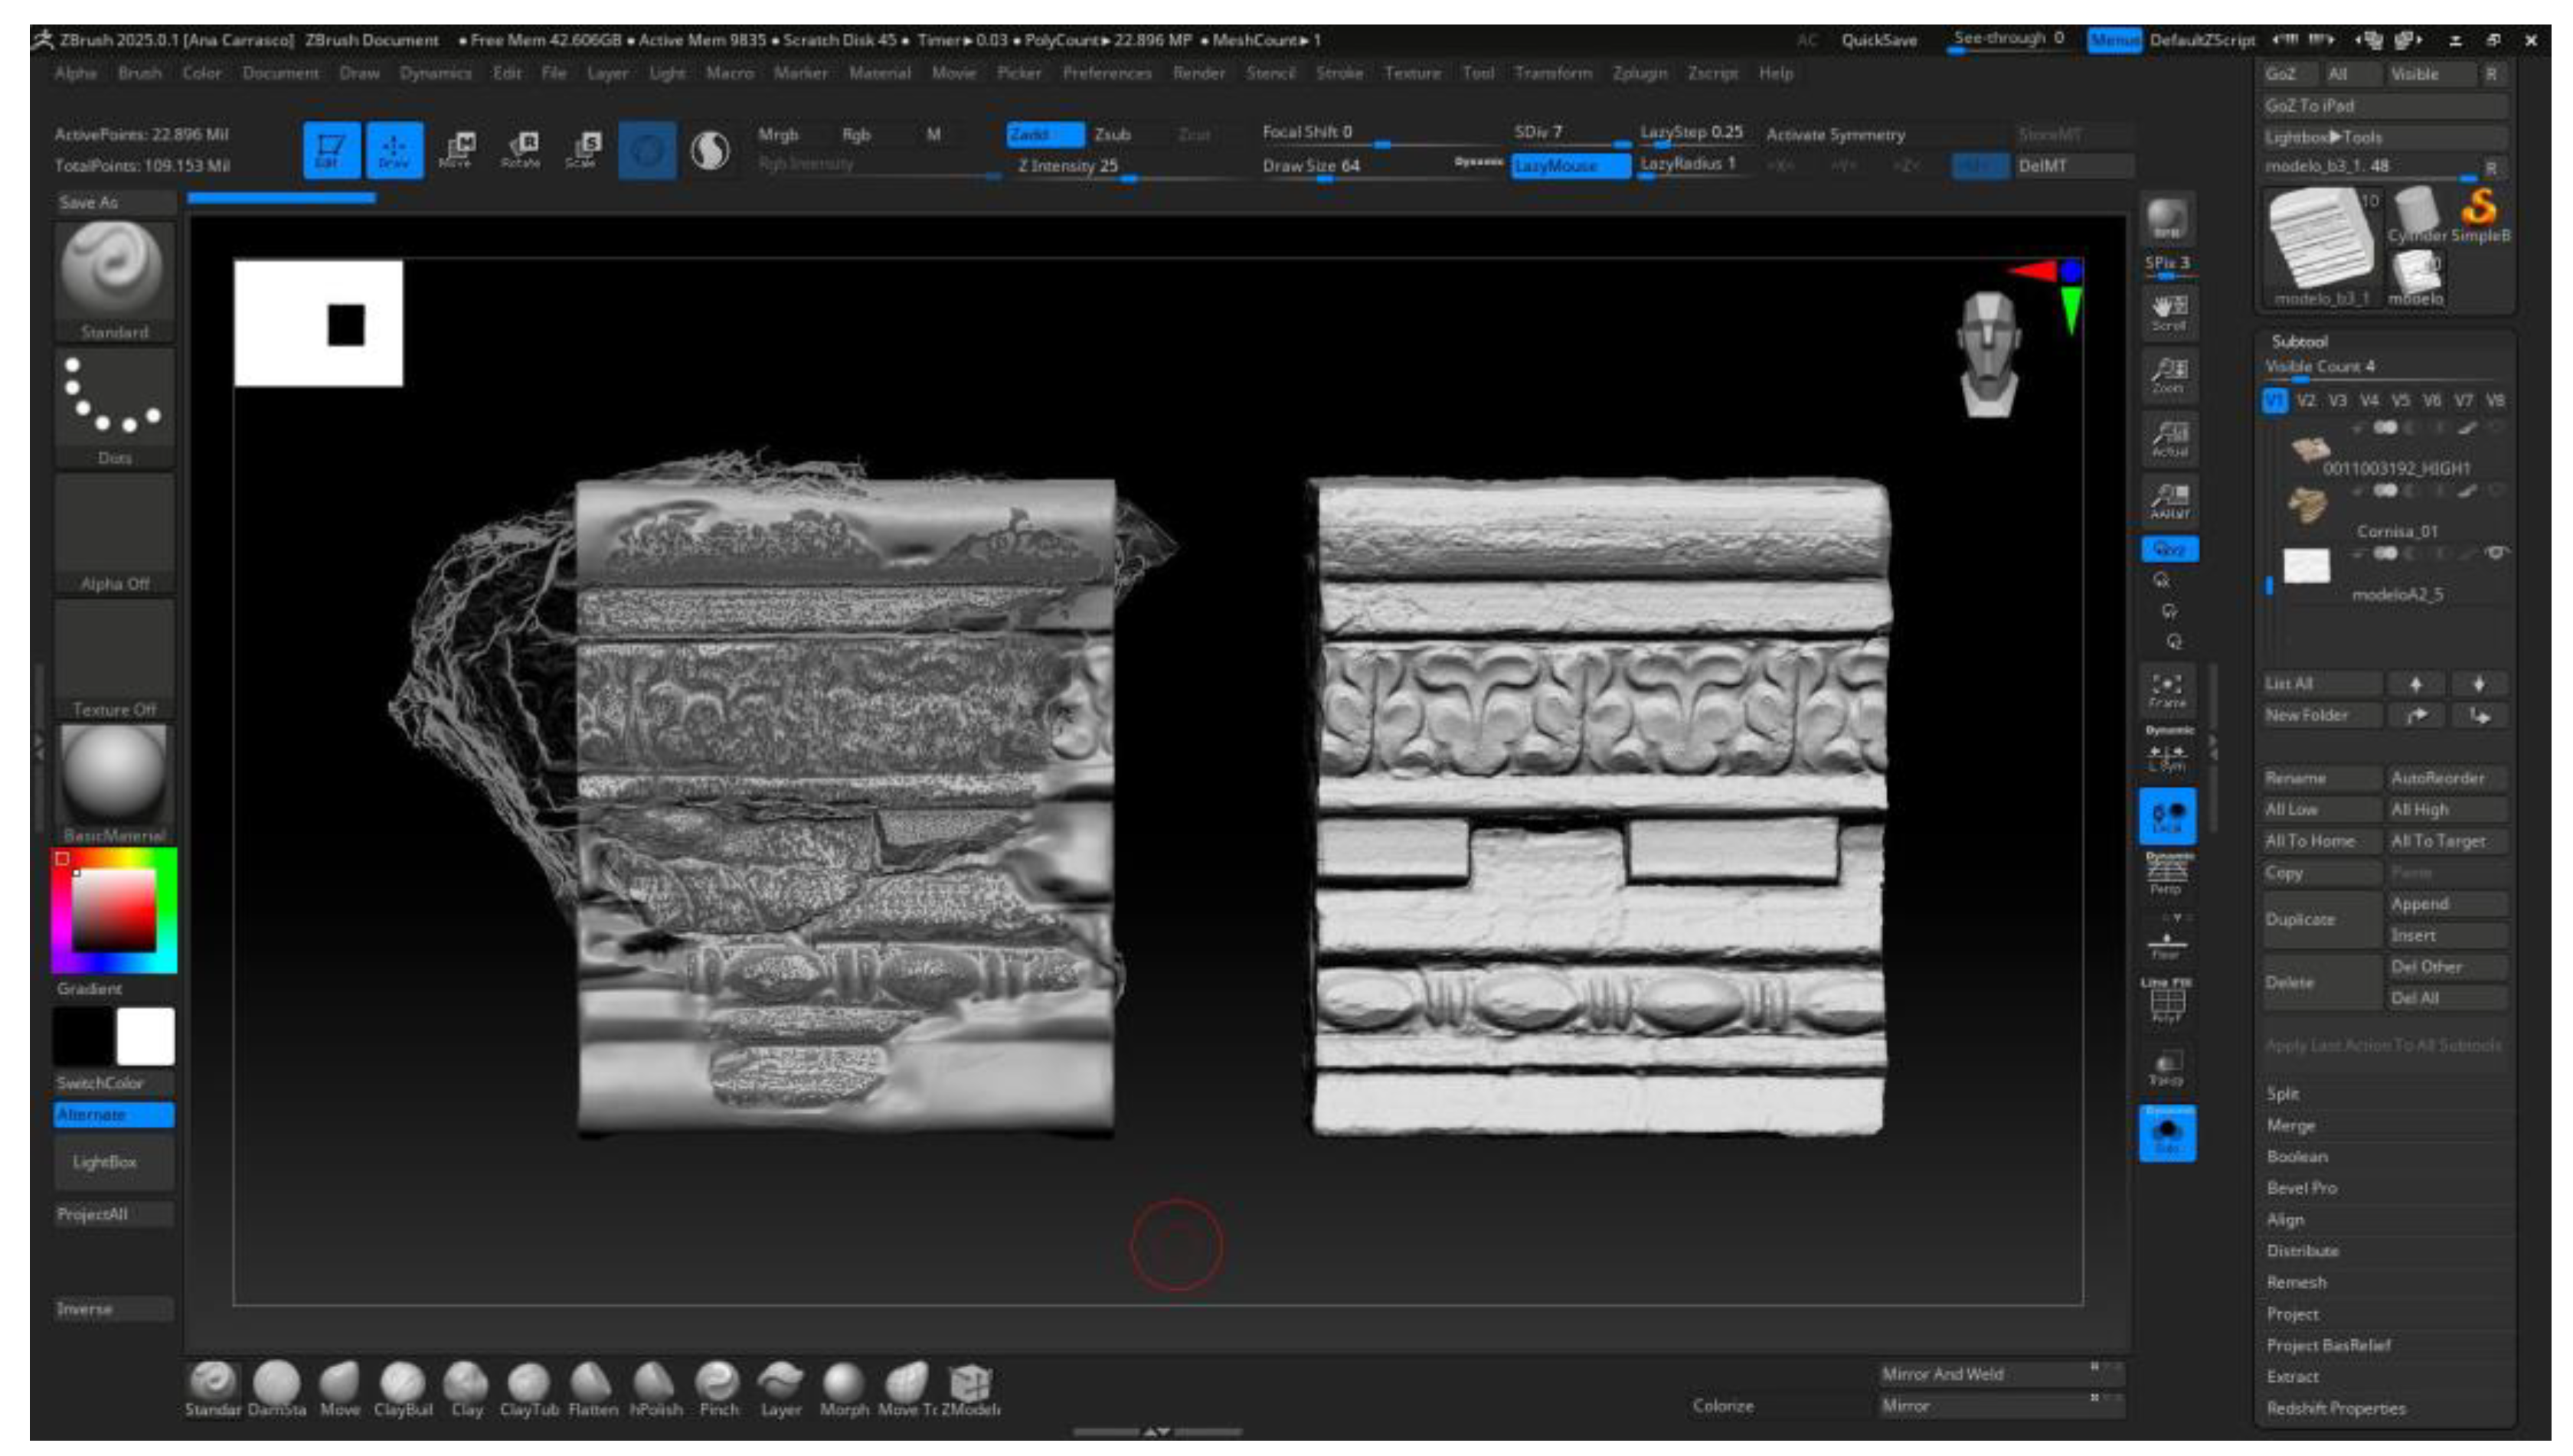This screenshot has width=2573, height=1456.
Task: Toggle Activate Symmetry
Action: point(1835,134)
